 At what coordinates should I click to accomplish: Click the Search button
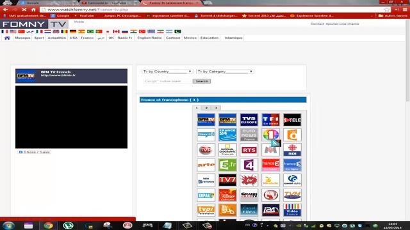[x=202, y=81]
